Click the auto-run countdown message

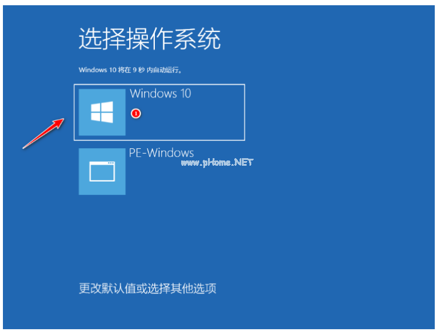pyautogui.click(x=130, y=70)
